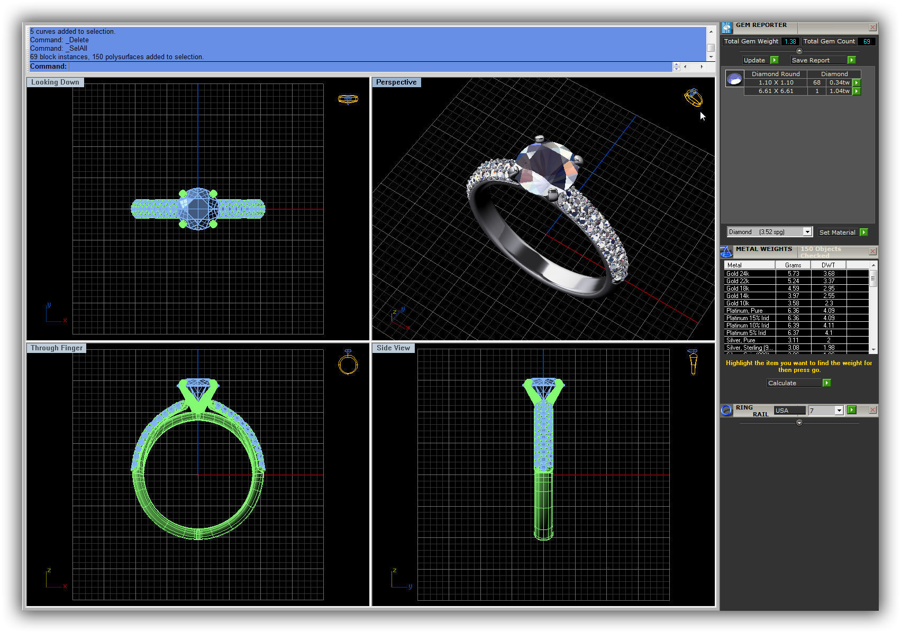Open the Diamond (3.52 spg) material dropdown
This screenshot has width=901, height=633.
point(807,232)
